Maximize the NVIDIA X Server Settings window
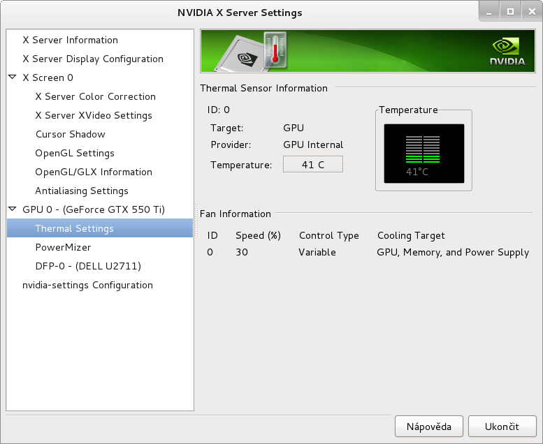The height and width of the screenshot is (444, 543). point(510,12)
